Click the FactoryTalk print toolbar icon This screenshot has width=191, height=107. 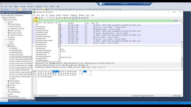tap(7, 9)
